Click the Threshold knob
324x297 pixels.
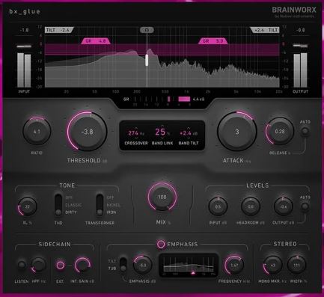pyautogui.click(x=87, y=132)
